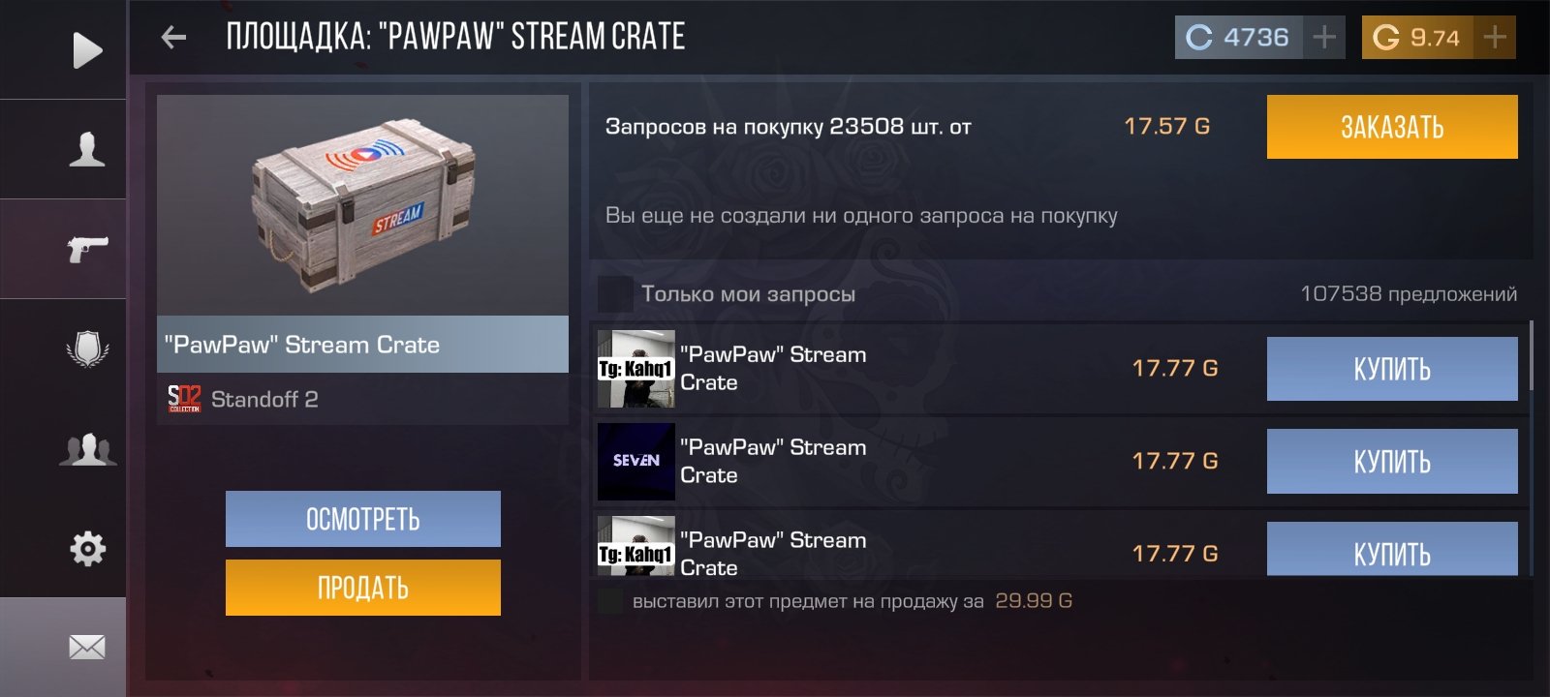Click the PawPaw Stream Crate preview image
The height and width of the screenshot is (697, 1550).
pyautogui.click(x=362, y=205)
